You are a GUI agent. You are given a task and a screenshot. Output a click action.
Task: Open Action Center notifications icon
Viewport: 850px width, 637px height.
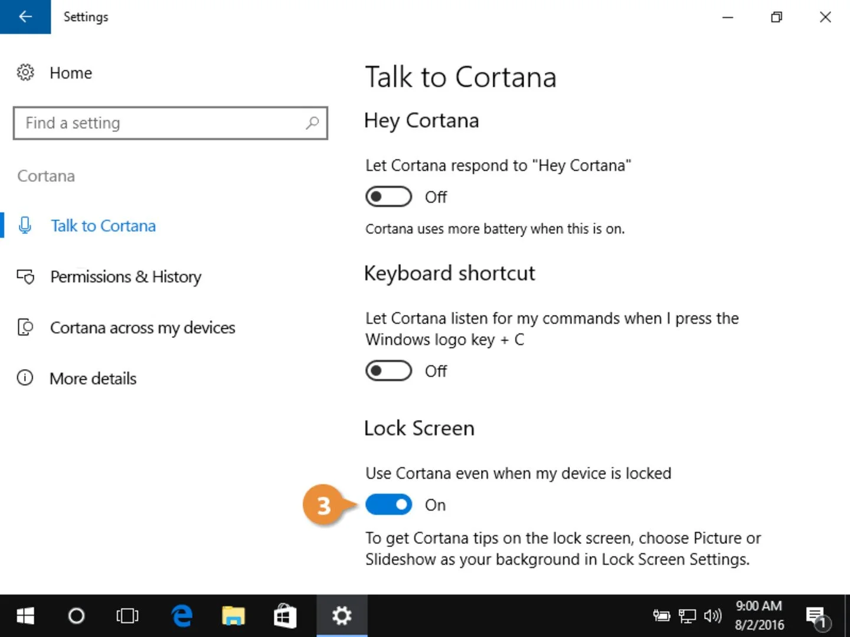[x=818, y=618]
